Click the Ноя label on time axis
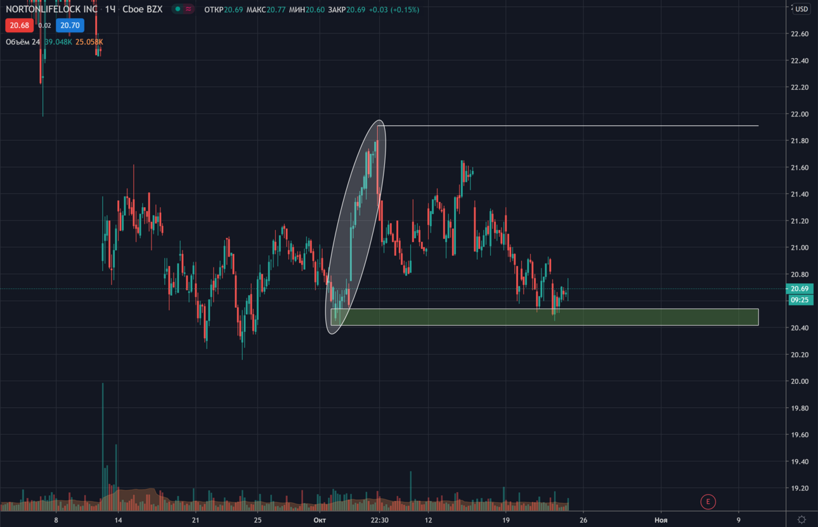The height and width of the screenshot is (527, 818). pos(661,520)
